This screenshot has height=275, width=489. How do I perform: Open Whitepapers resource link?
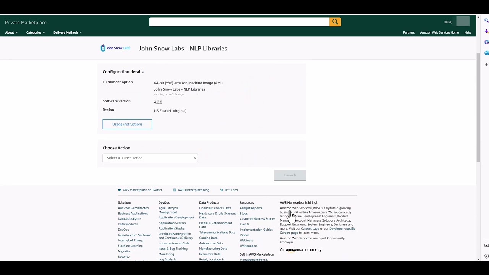pos(249,246)
